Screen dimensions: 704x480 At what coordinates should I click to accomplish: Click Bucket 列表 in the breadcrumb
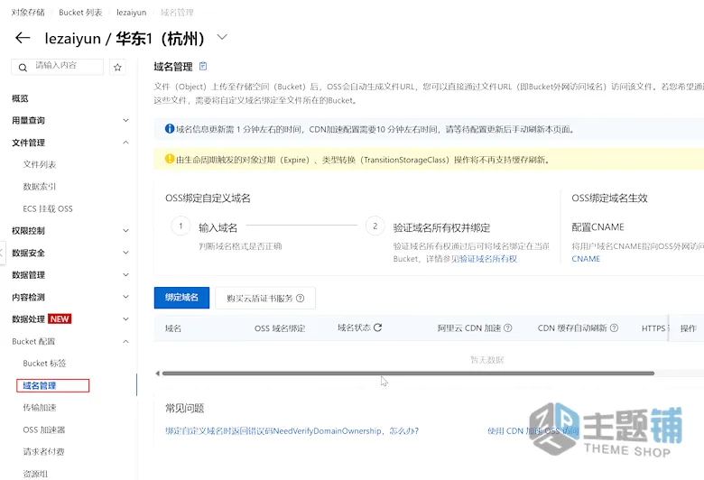[80, 13]
